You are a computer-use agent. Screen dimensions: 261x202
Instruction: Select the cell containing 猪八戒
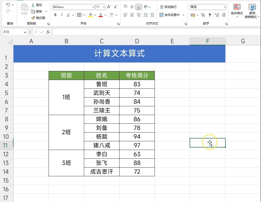(x=101, y=145)
